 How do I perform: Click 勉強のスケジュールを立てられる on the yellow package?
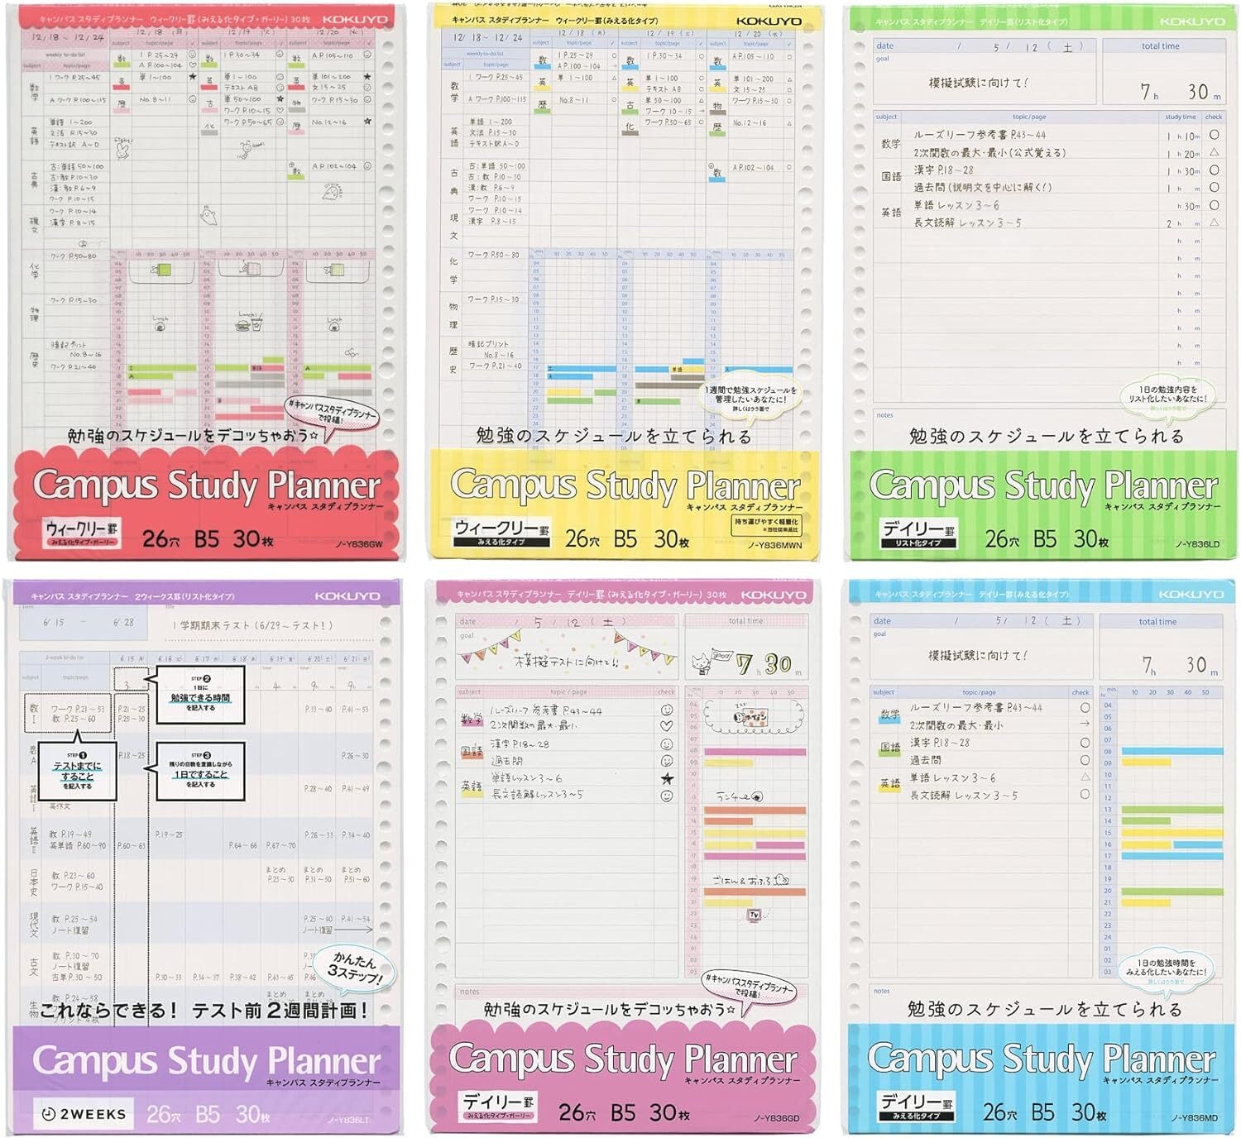point(614,436)
